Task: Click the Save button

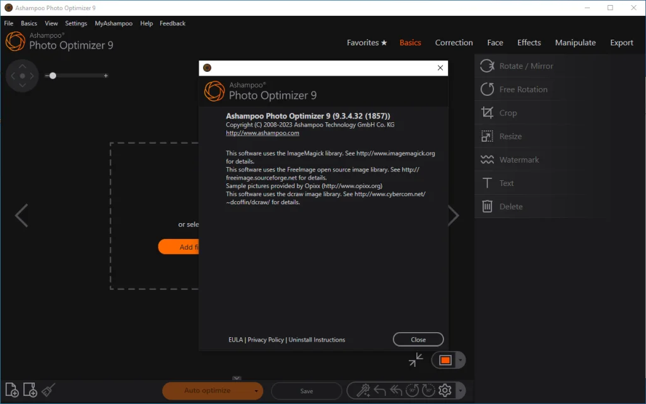Action: pyautogui.click(x=307, y=391)
